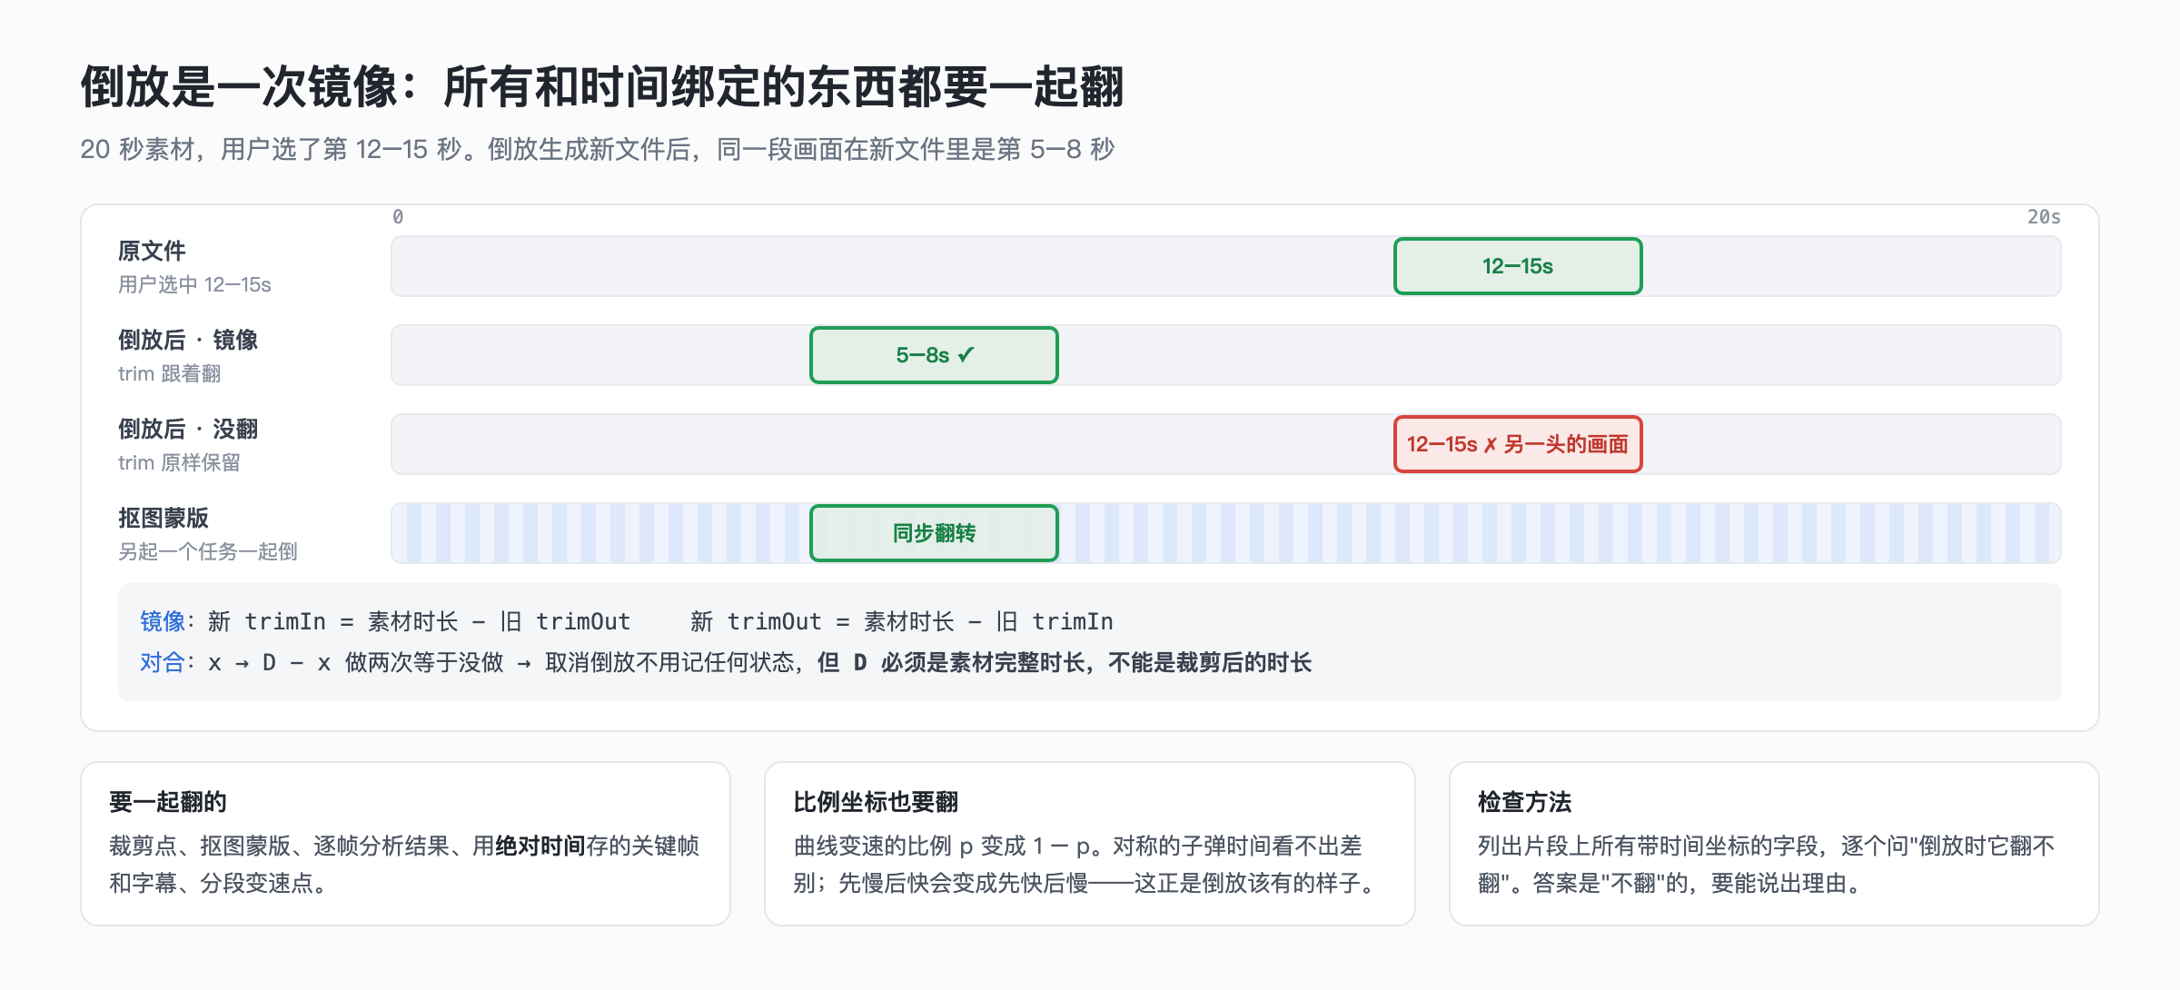Click the trim 跟着翻 sublabel

(170, 373)
